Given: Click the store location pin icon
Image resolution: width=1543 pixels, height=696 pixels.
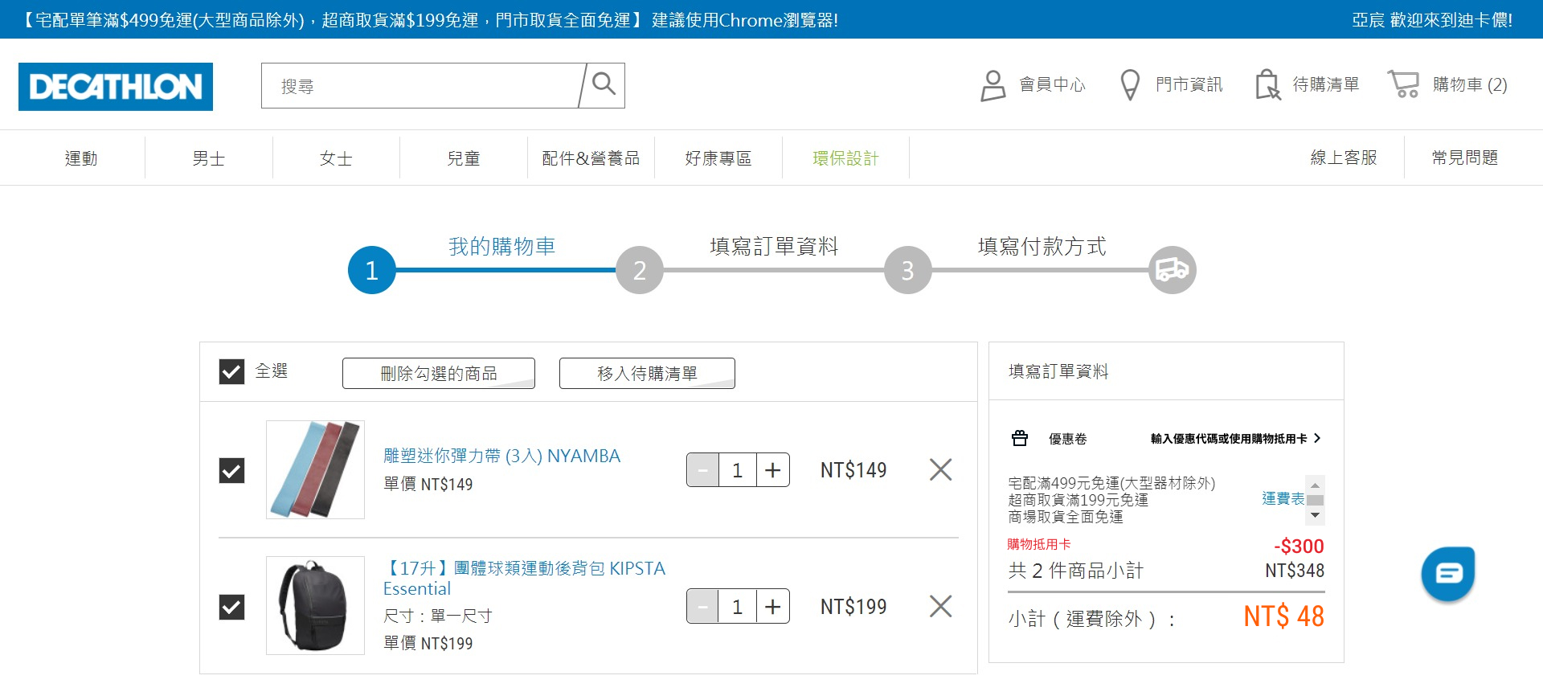Looking at the screenshot, I should click(x=1130, y=85).
